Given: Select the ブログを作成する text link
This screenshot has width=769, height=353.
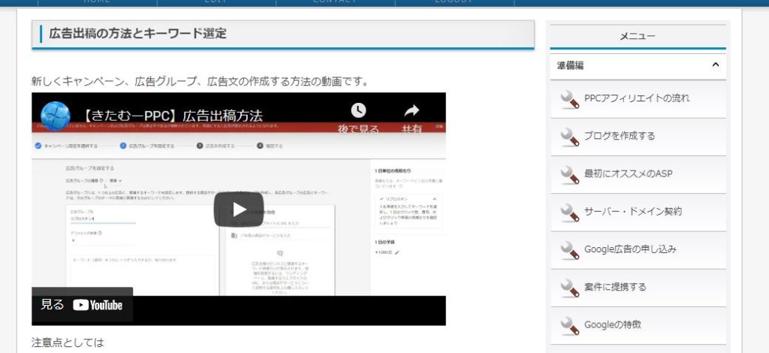Looking at the screenshot, I should click(620, 136).
